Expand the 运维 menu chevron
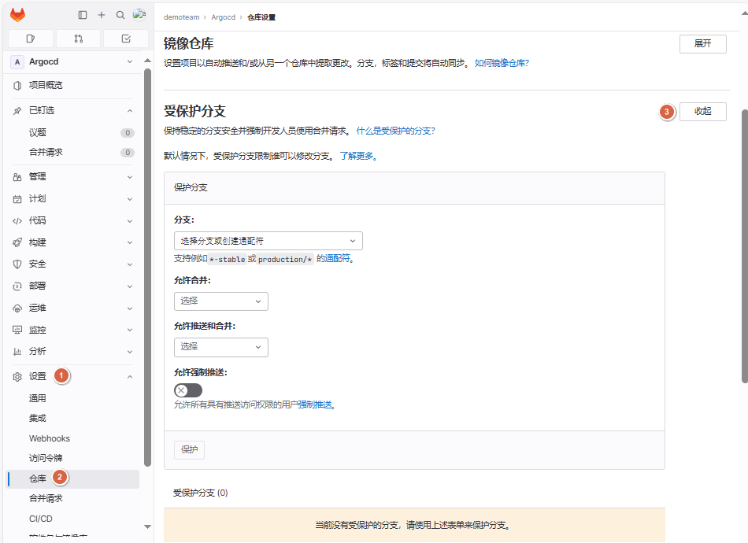This screenshot has height=543, width=748. 130,308
